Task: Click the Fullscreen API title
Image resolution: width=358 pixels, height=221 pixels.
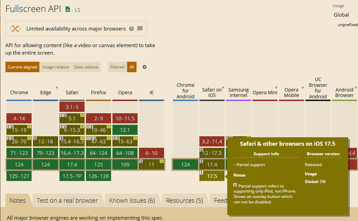Action: (x=33, y=9)
